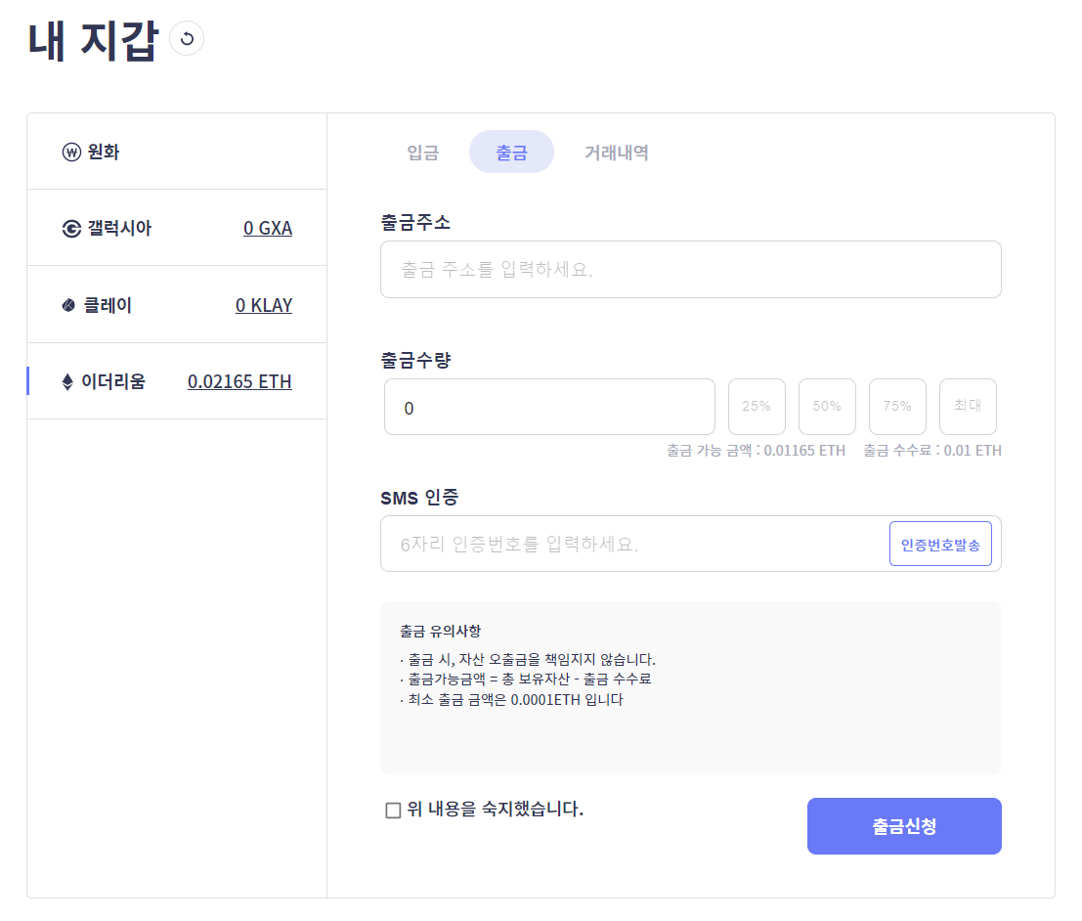The width and height of the screenshot is (1082, 921).
Task: Click the 25% amount button
Action: coord(757,406)
